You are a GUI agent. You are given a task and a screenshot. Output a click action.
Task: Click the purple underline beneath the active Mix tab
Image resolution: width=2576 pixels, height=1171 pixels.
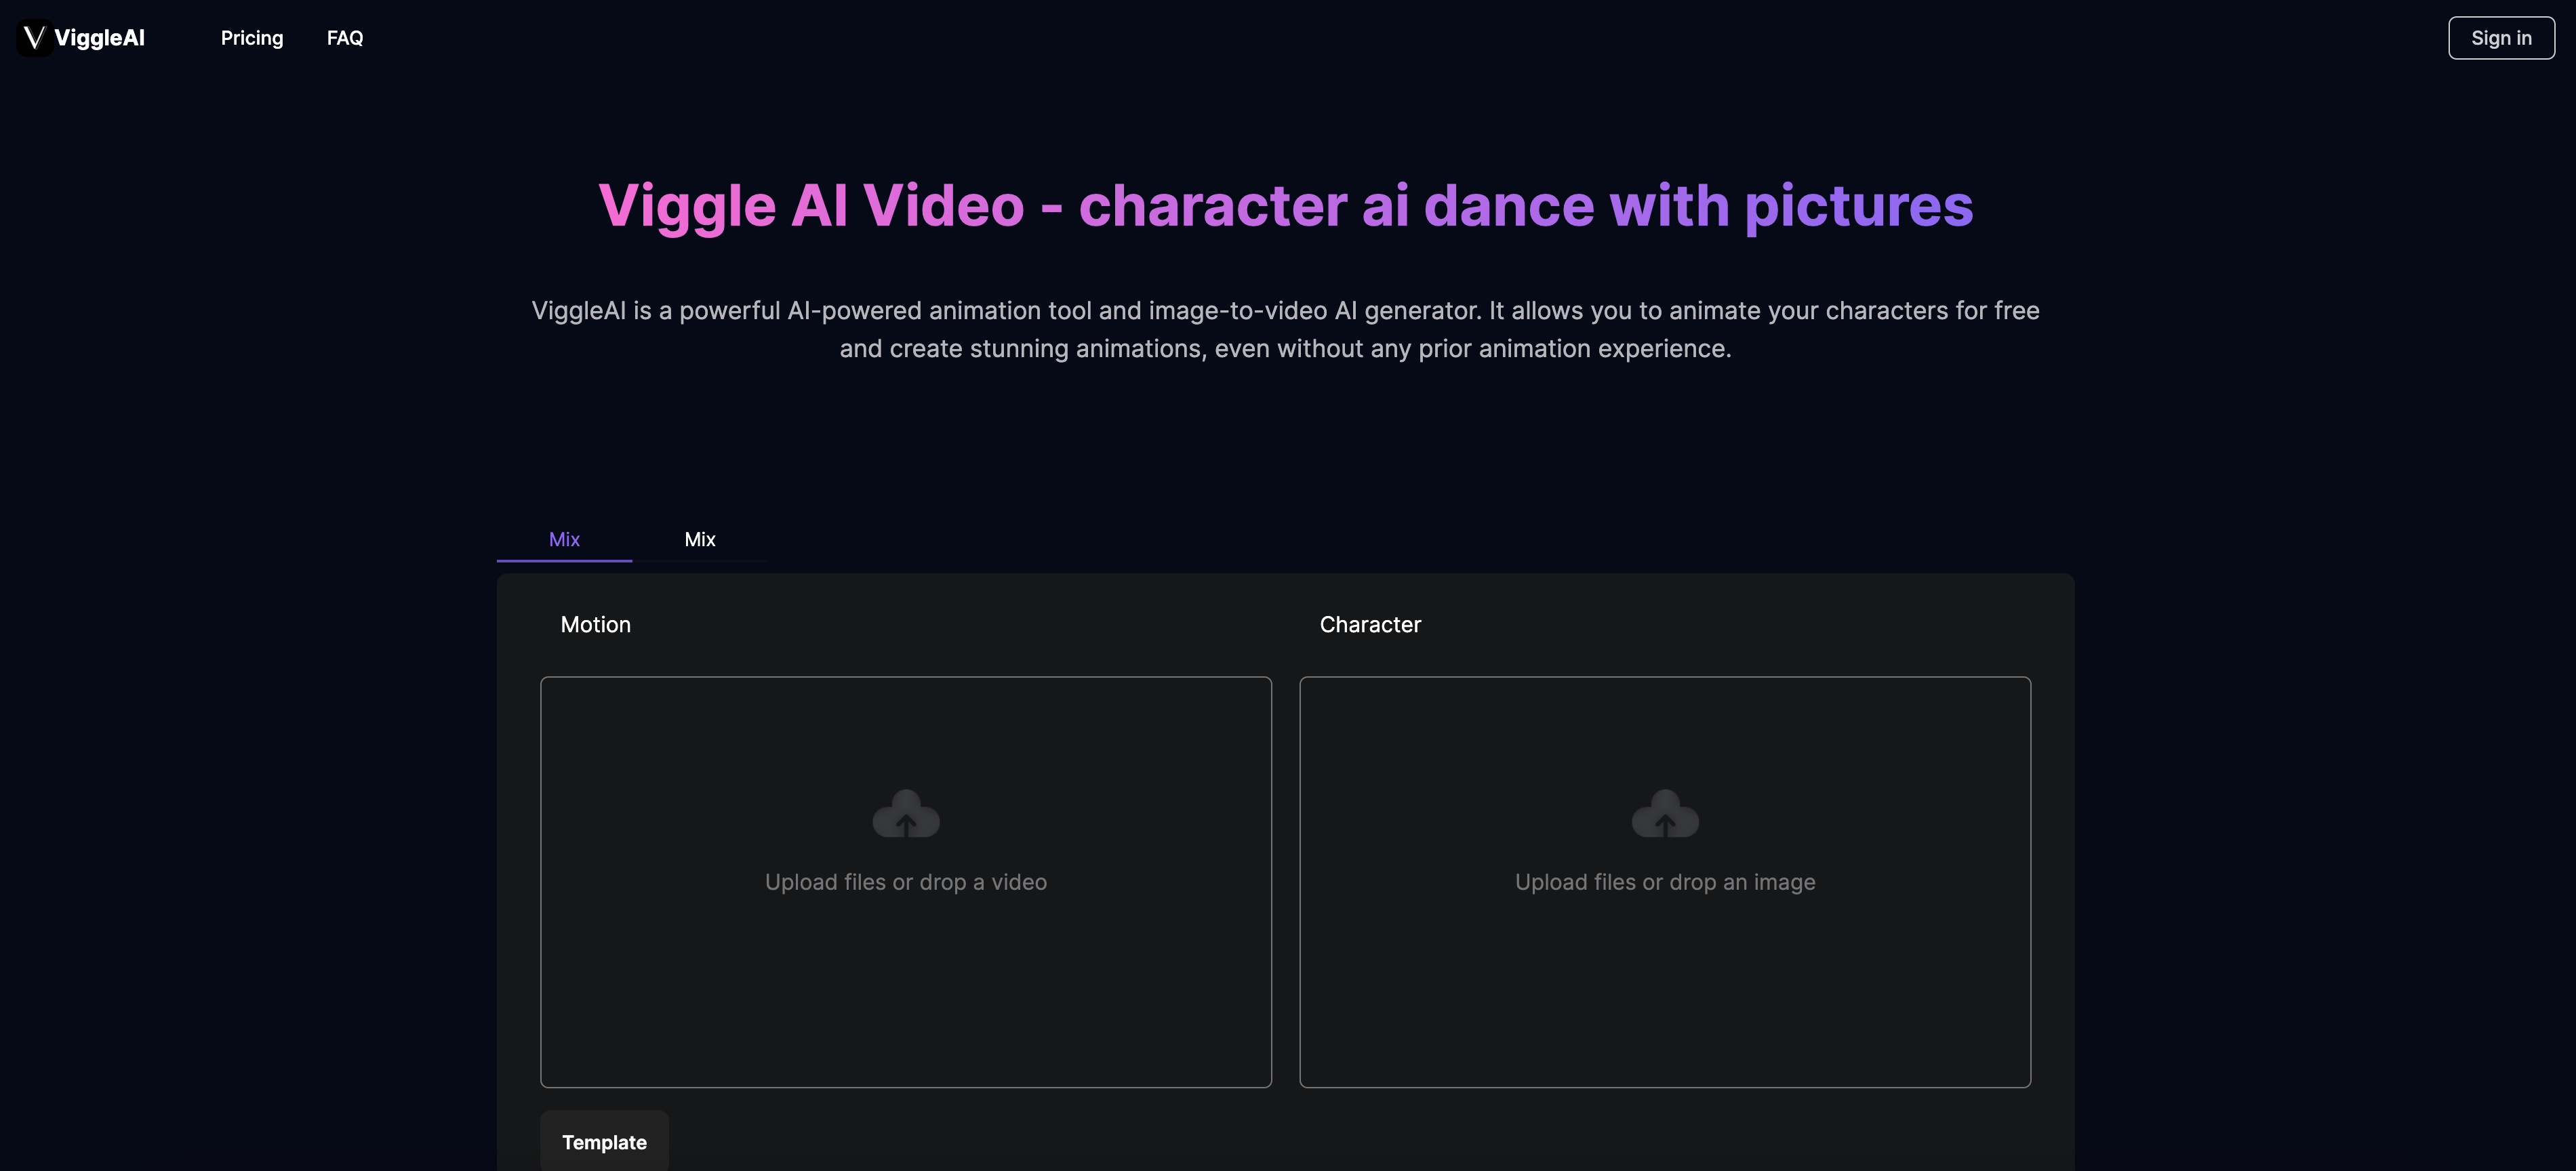[564, 560]
